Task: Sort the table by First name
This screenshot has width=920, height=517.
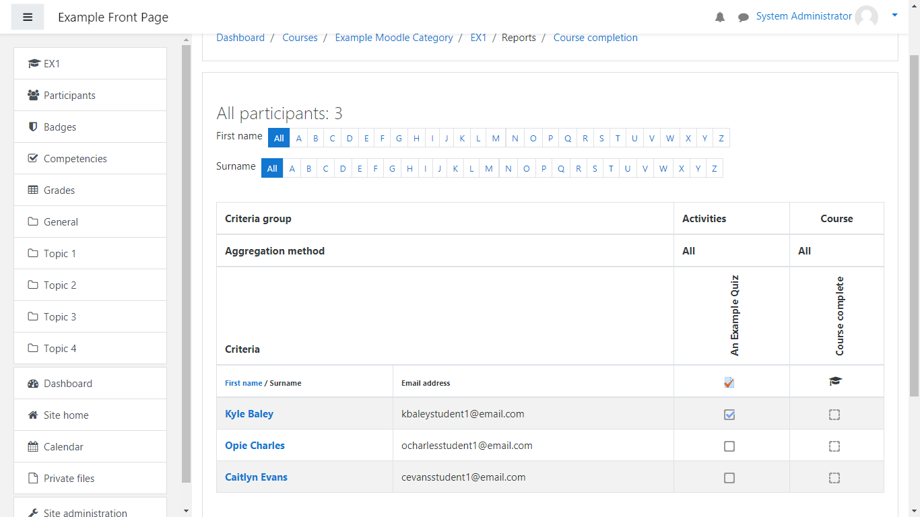Action: point(243,383)
